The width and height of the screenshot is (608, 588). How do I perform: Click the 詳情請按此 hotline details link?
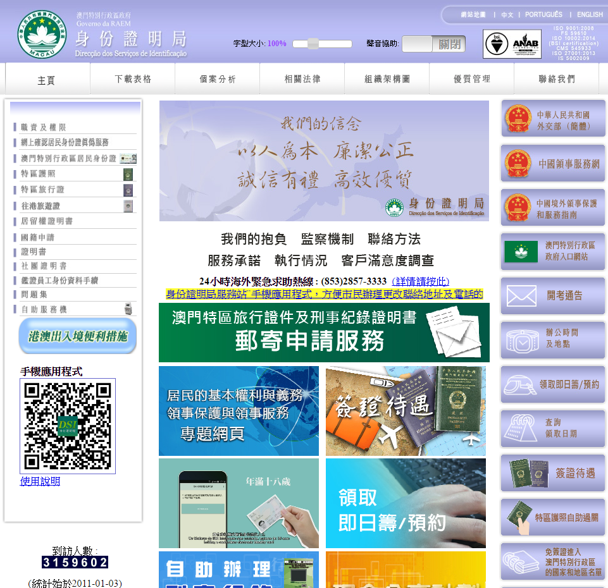click(x=421, y=281)
